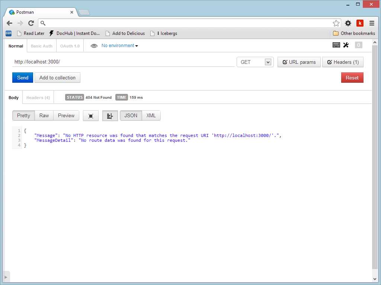Click the TIME label badge
The width and height of the screenshot is (381, 285).
(122, 97)
